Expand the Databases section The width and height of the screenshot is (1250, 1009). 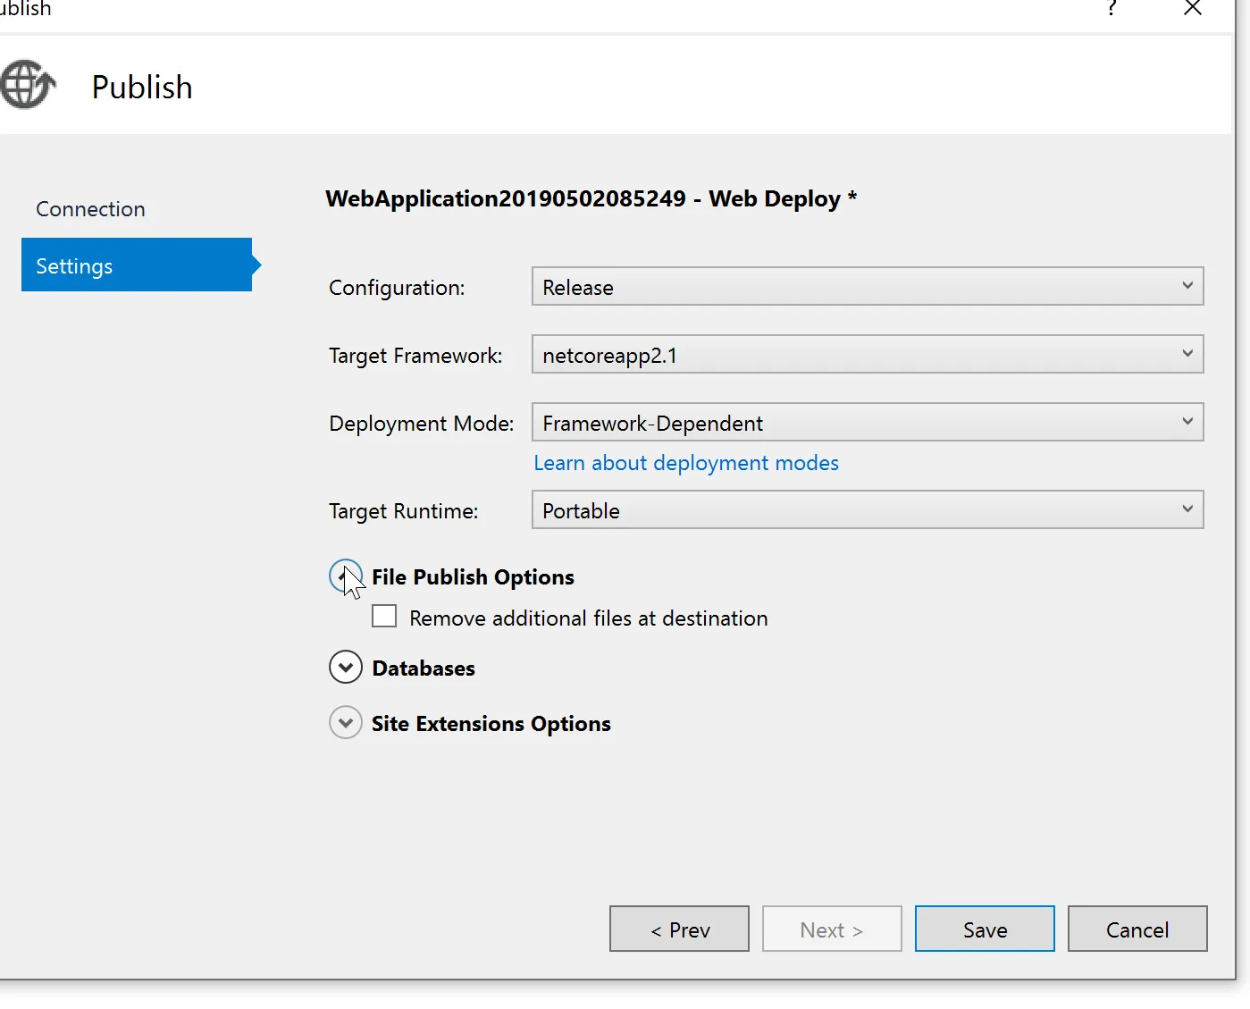pyautogui.click(x=345, y=668)
